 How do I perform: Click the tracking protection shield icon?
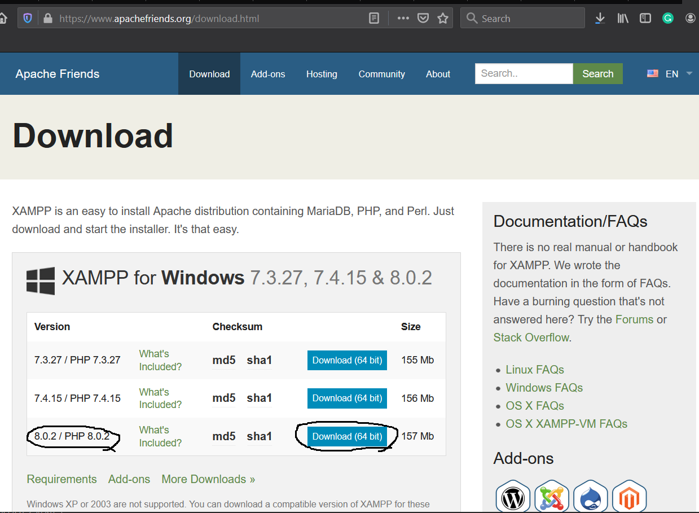click(28, 18)
